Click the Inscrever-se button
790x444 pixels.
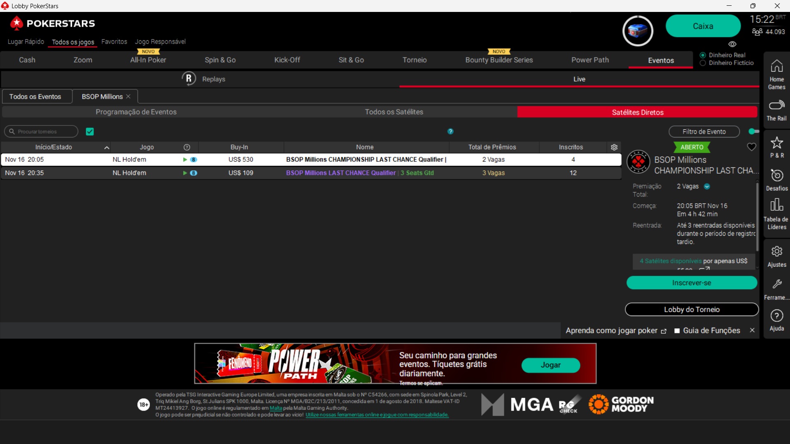[692, 283]
